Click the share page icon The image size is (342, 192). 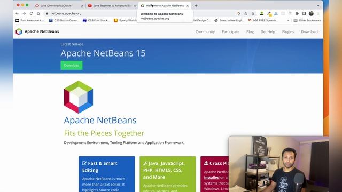tap(246, 13)
